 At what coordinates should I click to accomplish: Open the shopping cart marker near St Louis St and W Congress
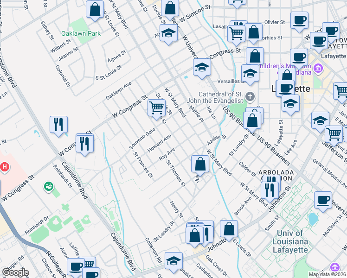156,109
